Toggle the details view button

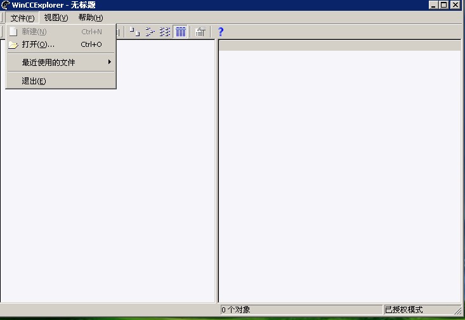180,31
